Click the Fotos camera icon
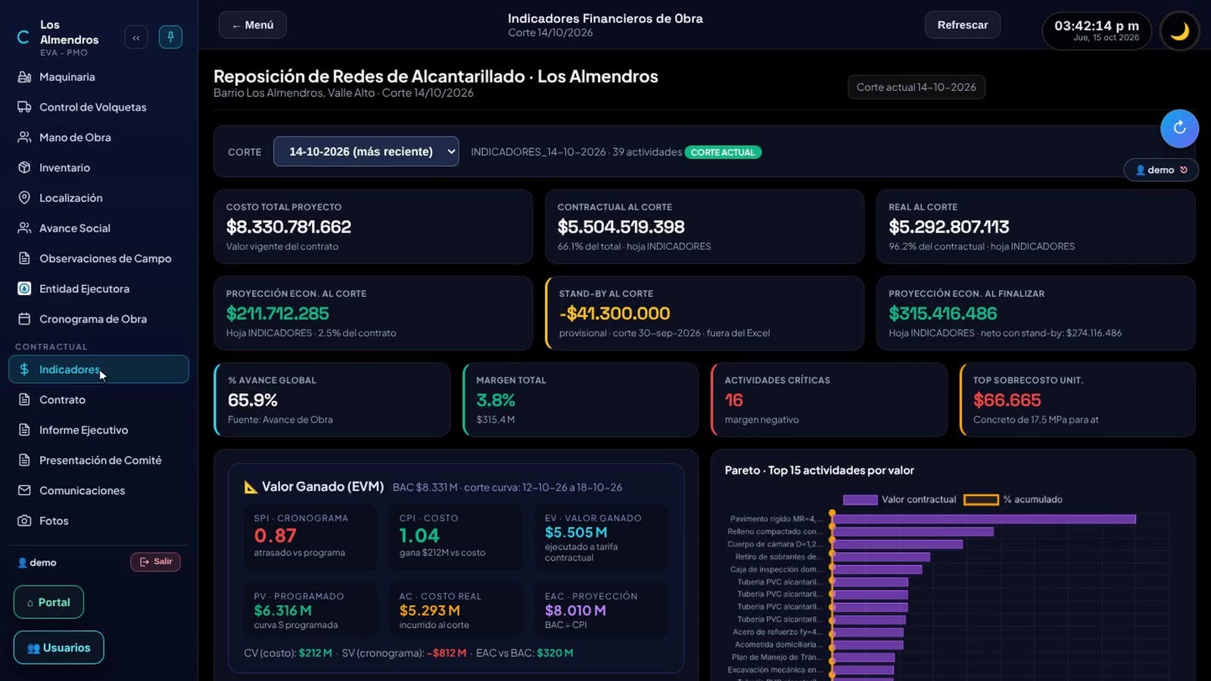The height and width of the screenshot is (681, 1211). (24, 521)
